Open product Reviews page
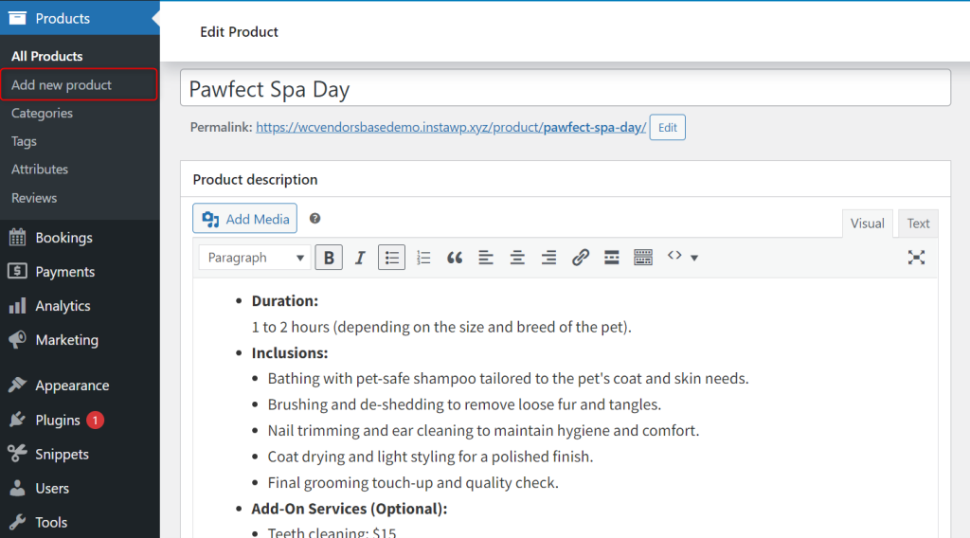The height and width of the screenshot is (538, 970). (x=34, y=198)
